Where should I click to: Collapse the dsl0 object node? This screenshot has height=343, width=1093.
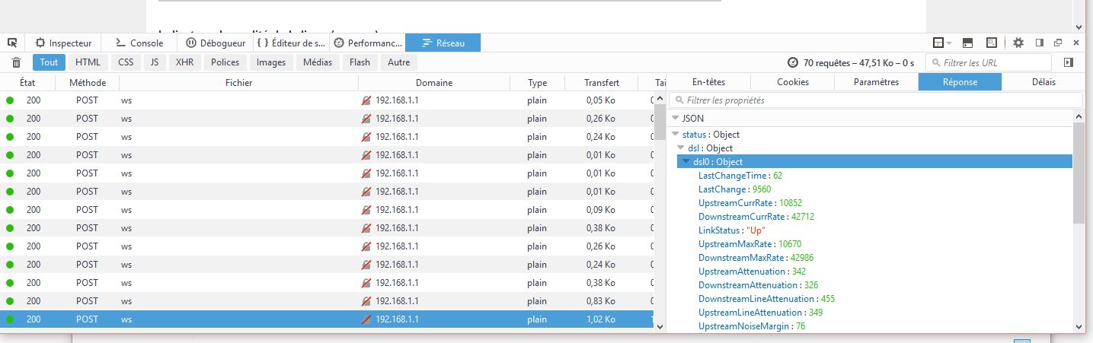(x=686, y=162)
